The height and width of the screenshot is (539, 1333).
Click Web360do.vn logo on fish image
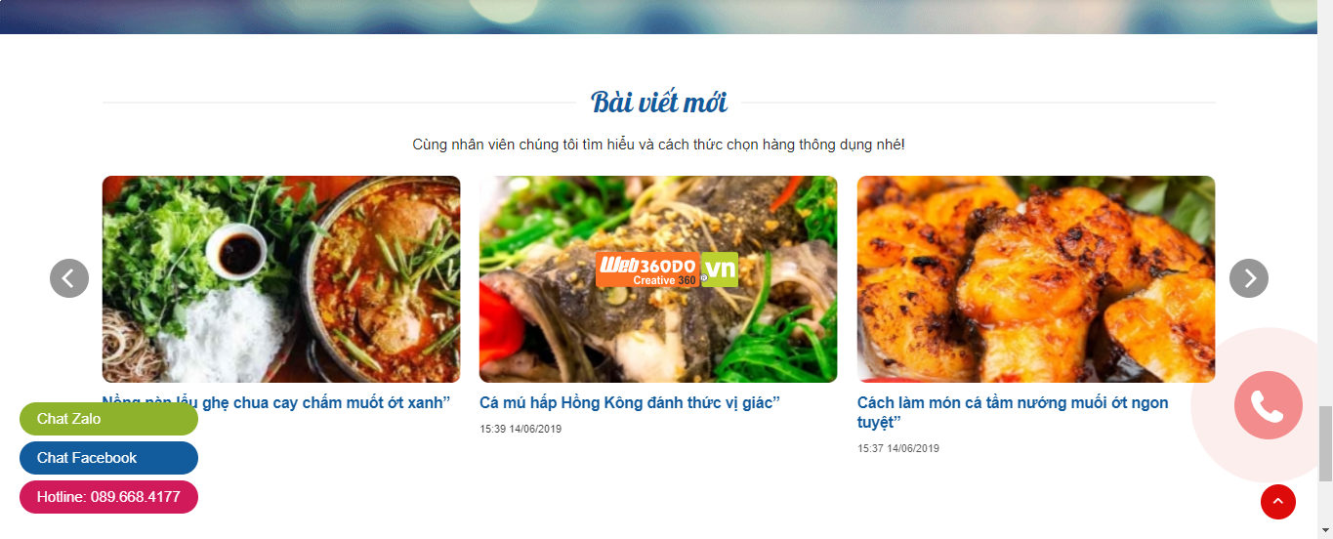point(667,269)
